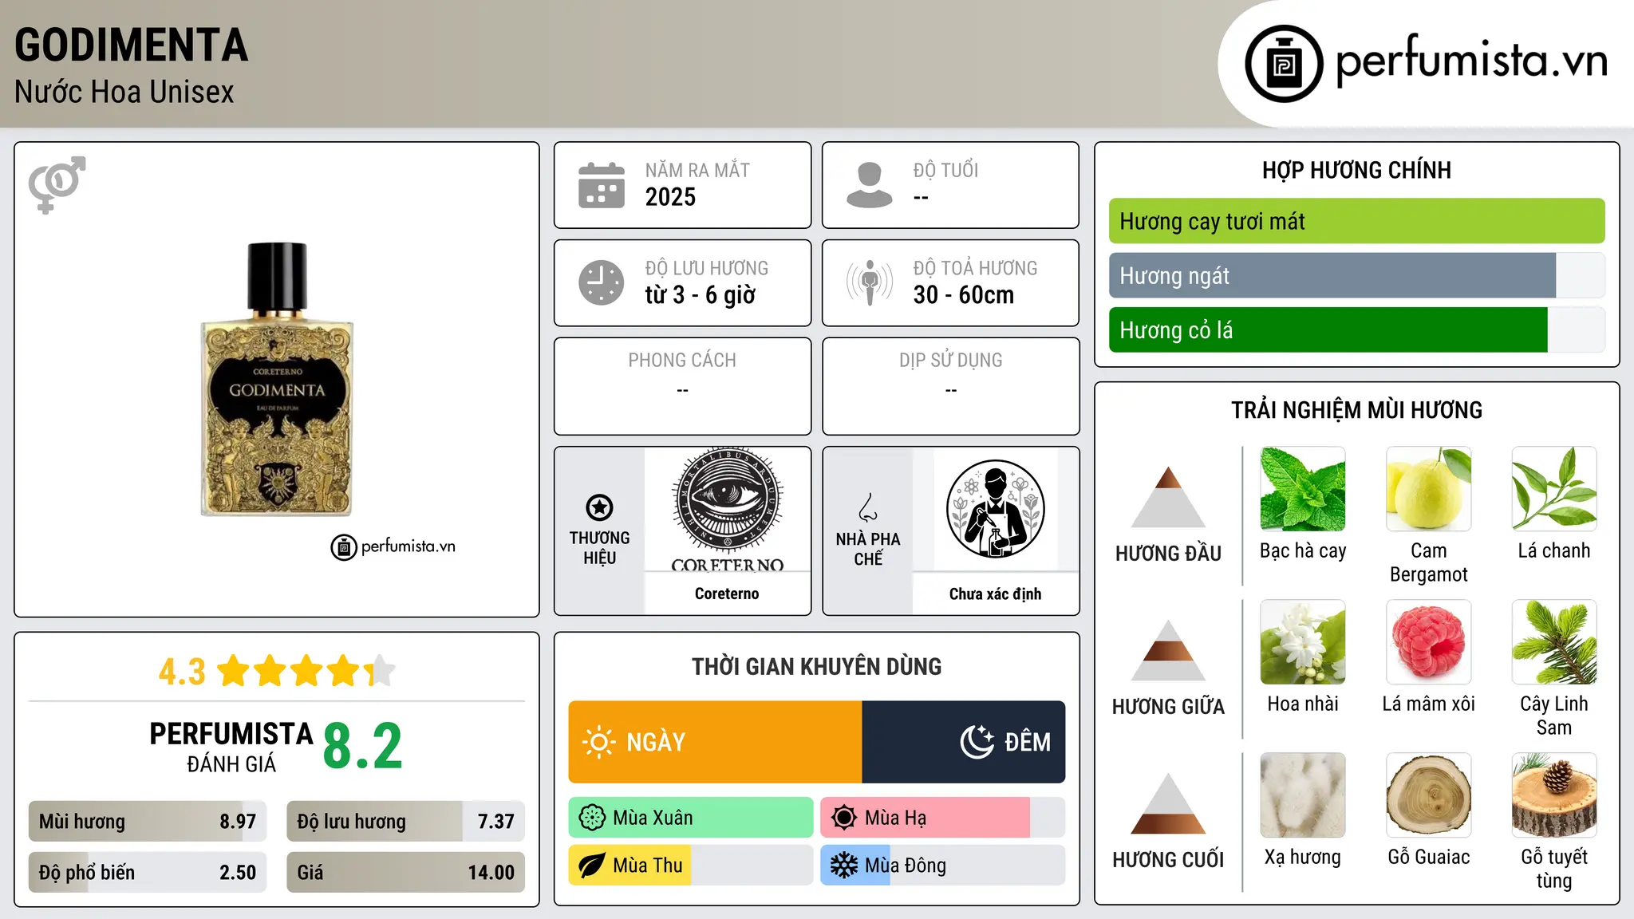The width and height of the screenshot is (1634, 919).
Task: Click the spring flower icon
Action: click(592, 818)
